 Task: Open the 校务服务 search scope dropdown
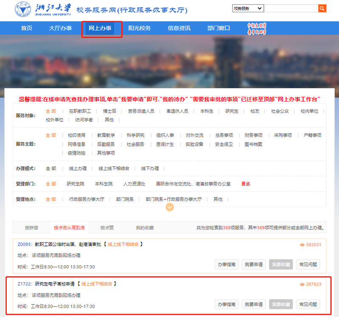click(248, 8)
